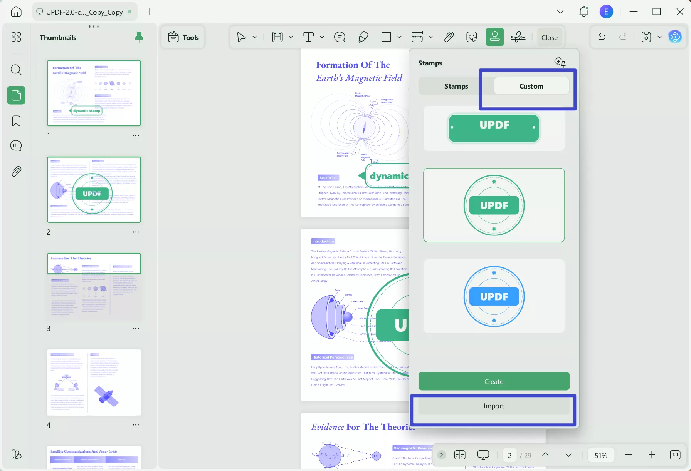Zoom out of the document
Viewport: 691px width, 471px height.
point(629,455)
